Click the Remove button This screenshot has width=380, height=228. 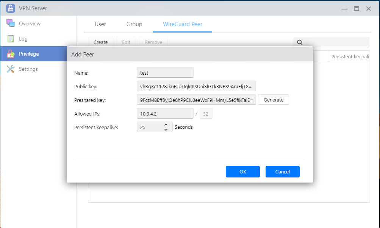coord(153,42)
